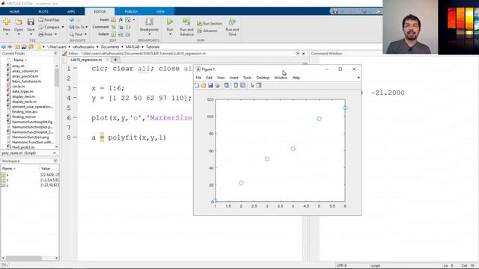
Task: Open the Print dropdown in the ribbon
Action: pos(55,34)
